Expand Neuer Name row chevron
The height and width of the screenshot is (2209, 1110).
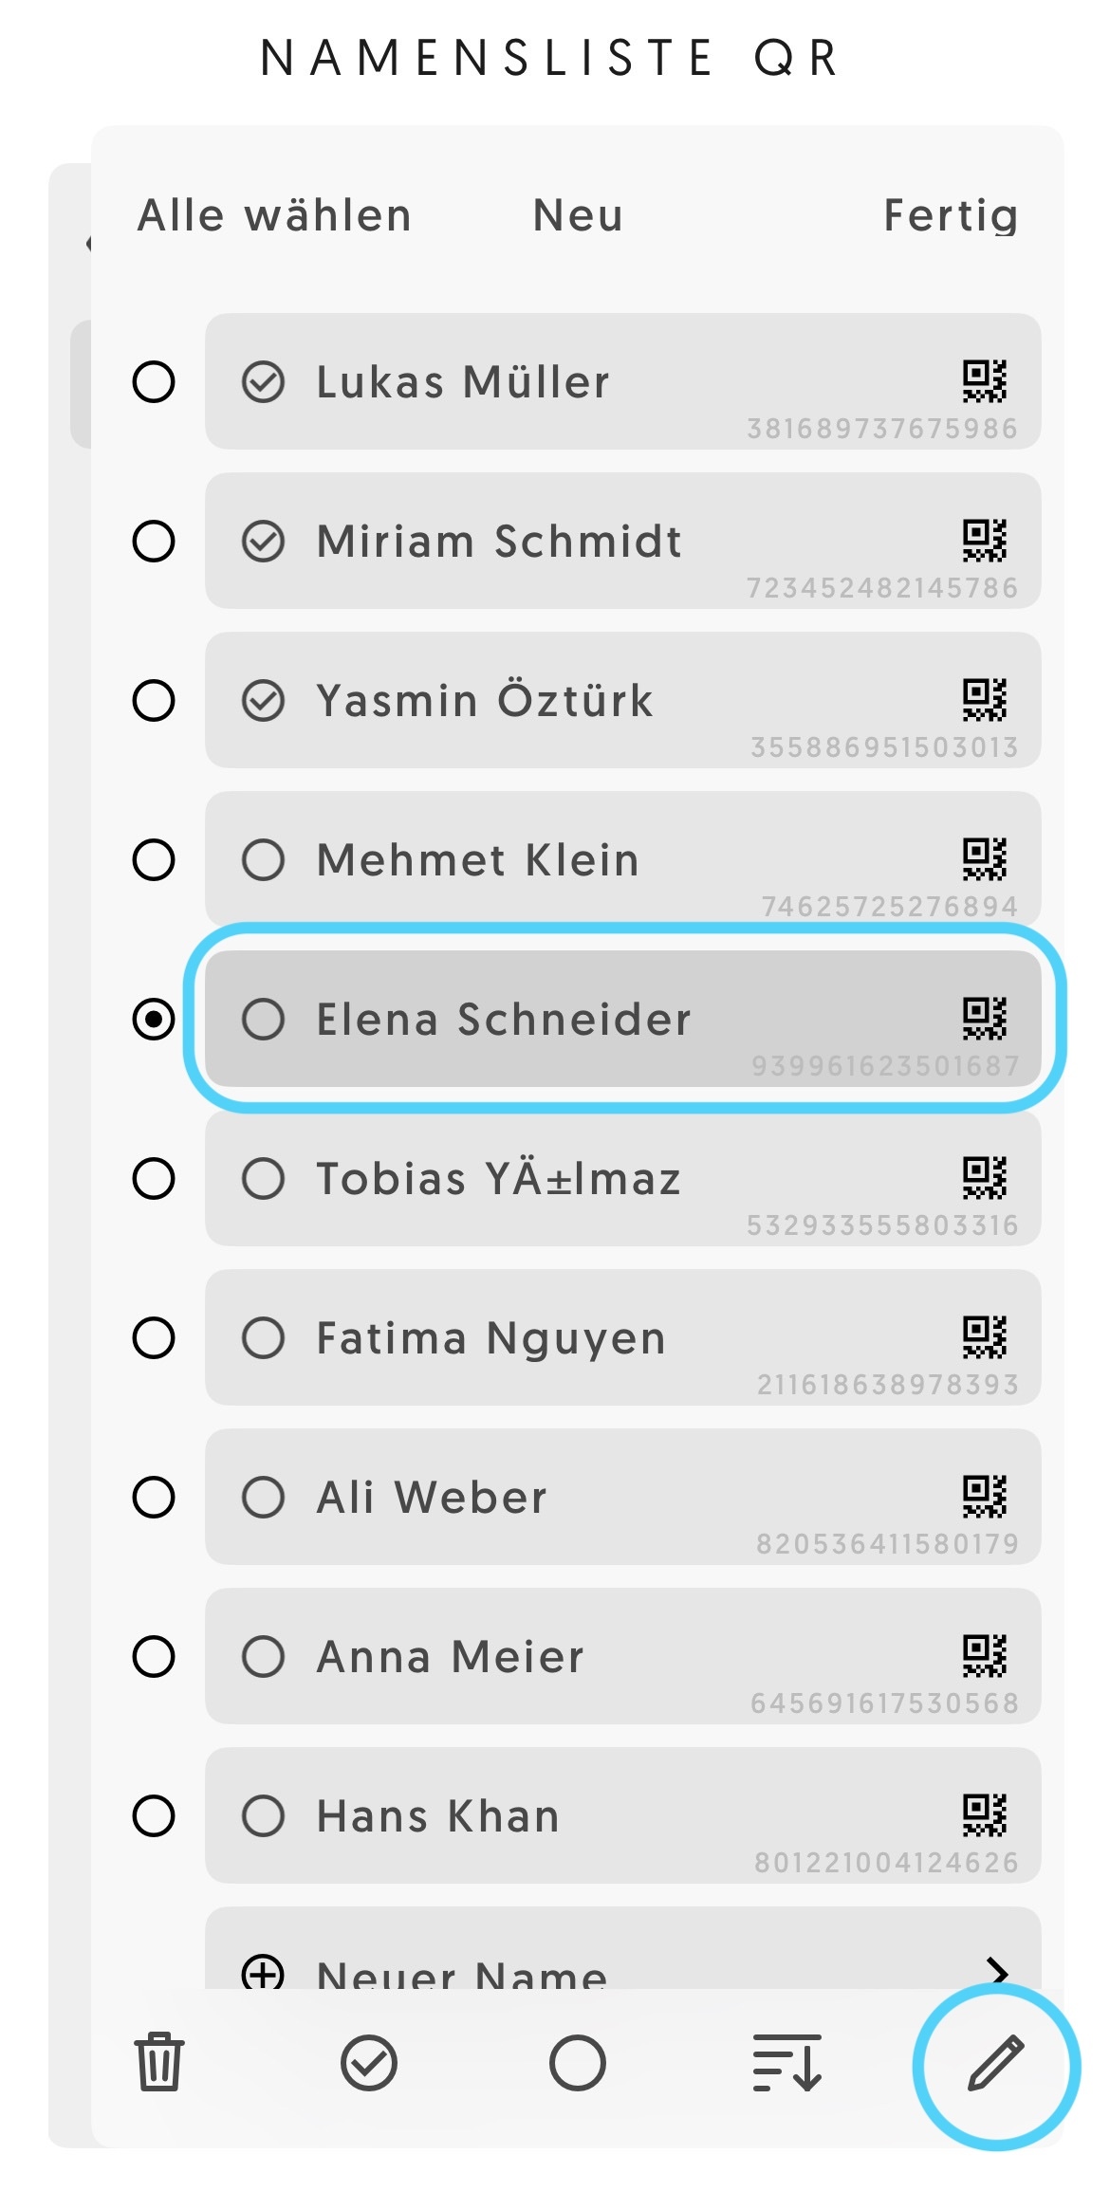[996, 1971]
